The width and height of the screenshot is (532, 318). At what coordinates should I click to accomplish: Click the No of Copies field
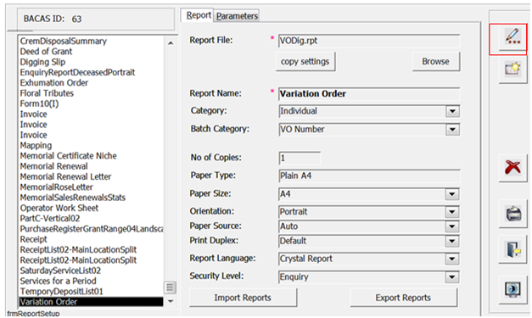click(x=300, y=158)
